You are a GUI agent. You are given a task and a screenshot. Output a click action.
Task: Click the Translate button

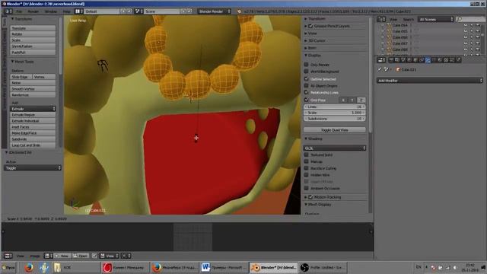point(33,28)
